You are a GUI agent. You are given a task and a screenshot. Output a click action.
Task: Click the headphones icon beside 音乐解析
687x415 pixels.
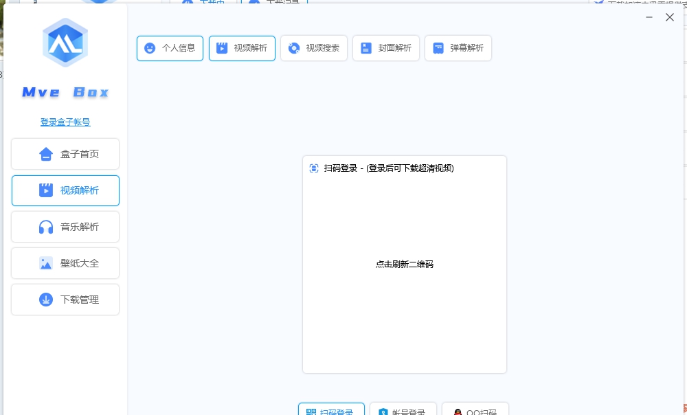tap(46, 227)
